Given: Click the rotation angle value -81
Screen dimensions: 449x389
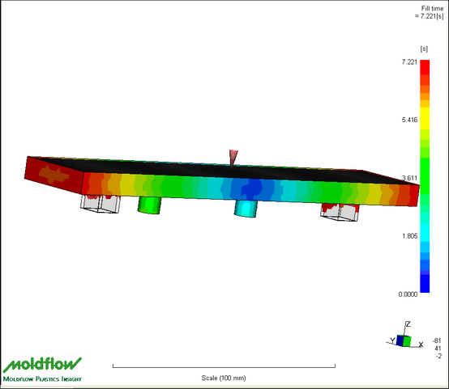Looking at the screenshot, I should click(x=437, y=340).
